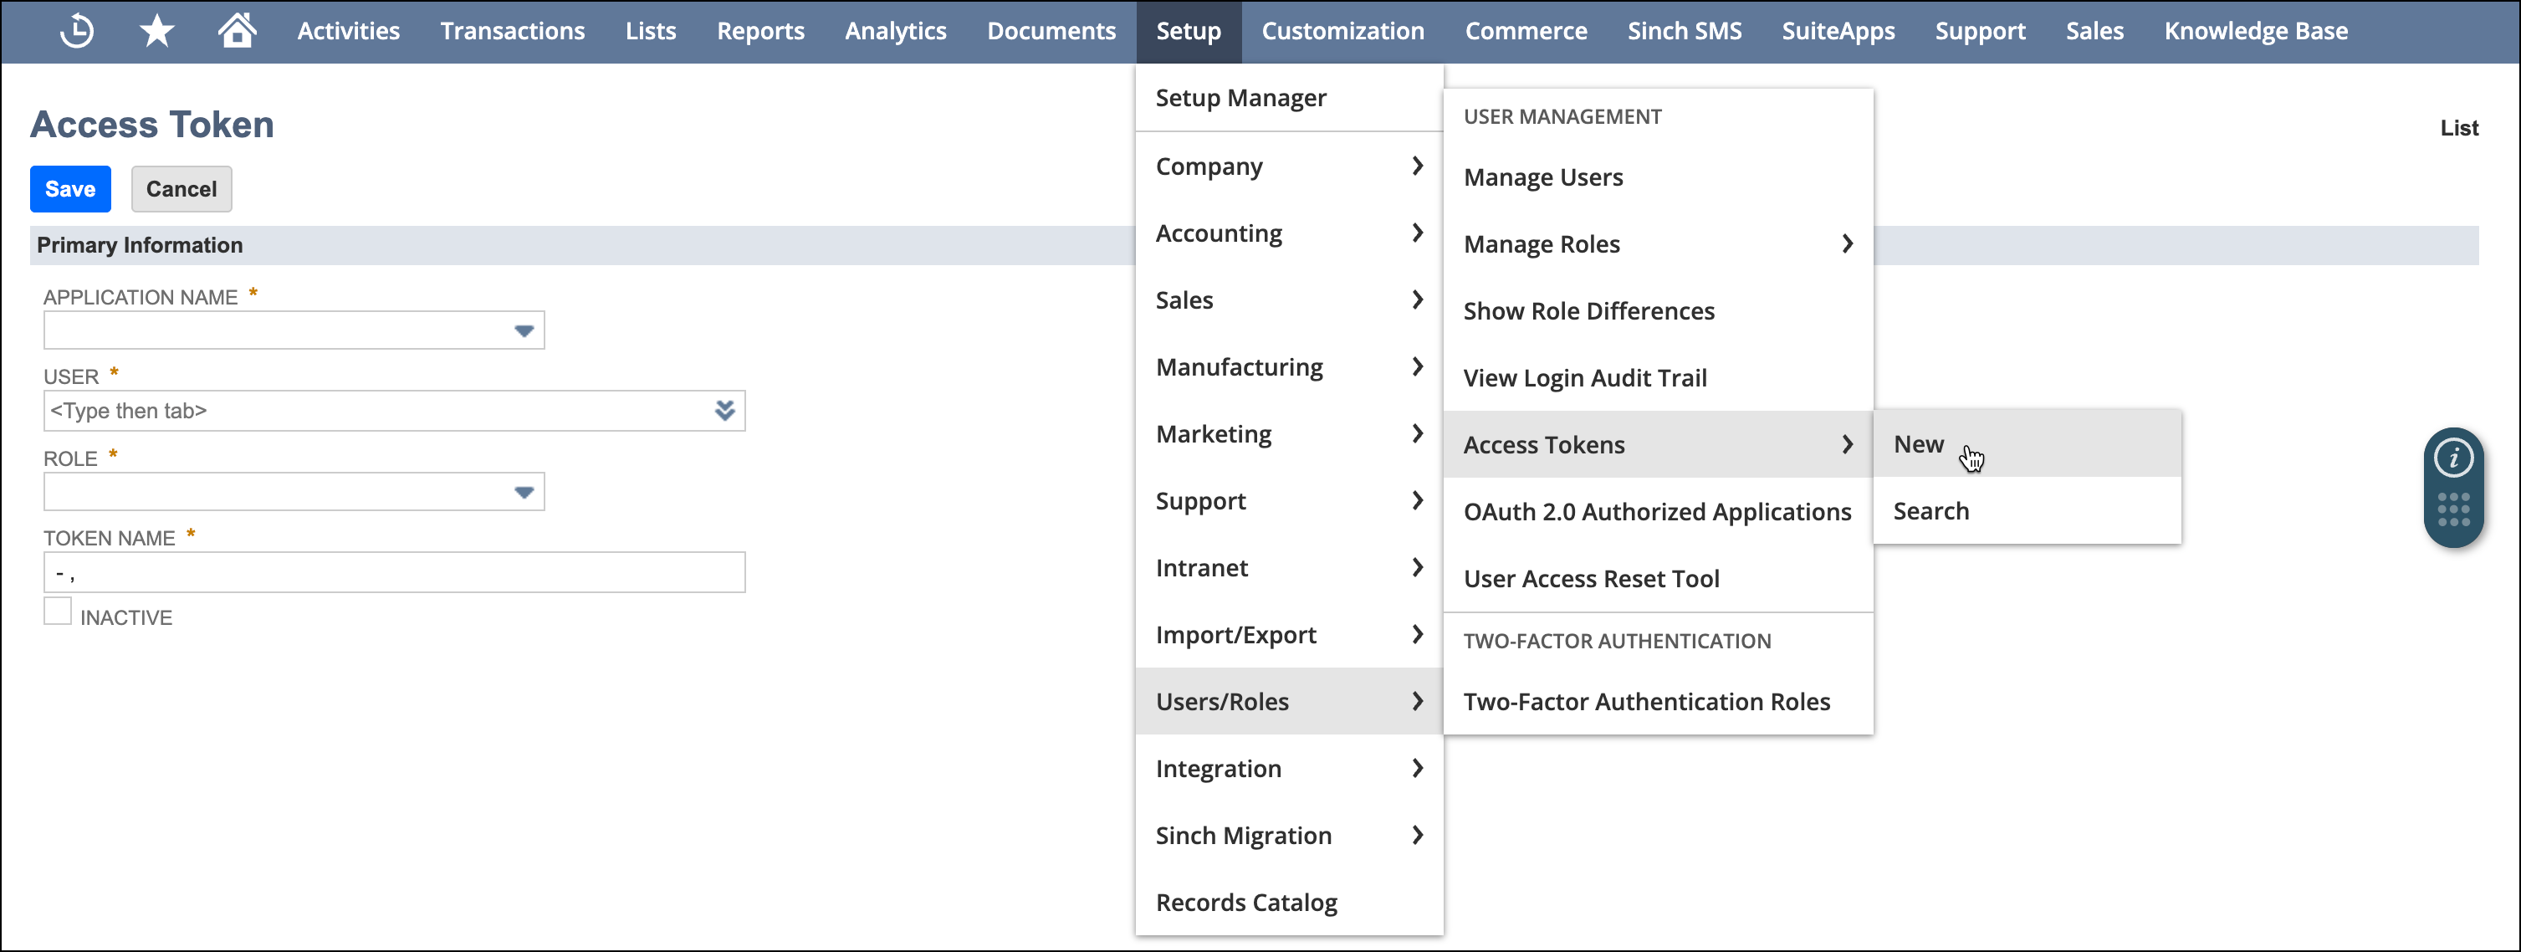Open the SuiteApps menu
The width and height of the screenshot is (2521, 952).
tap(1838, 31)
